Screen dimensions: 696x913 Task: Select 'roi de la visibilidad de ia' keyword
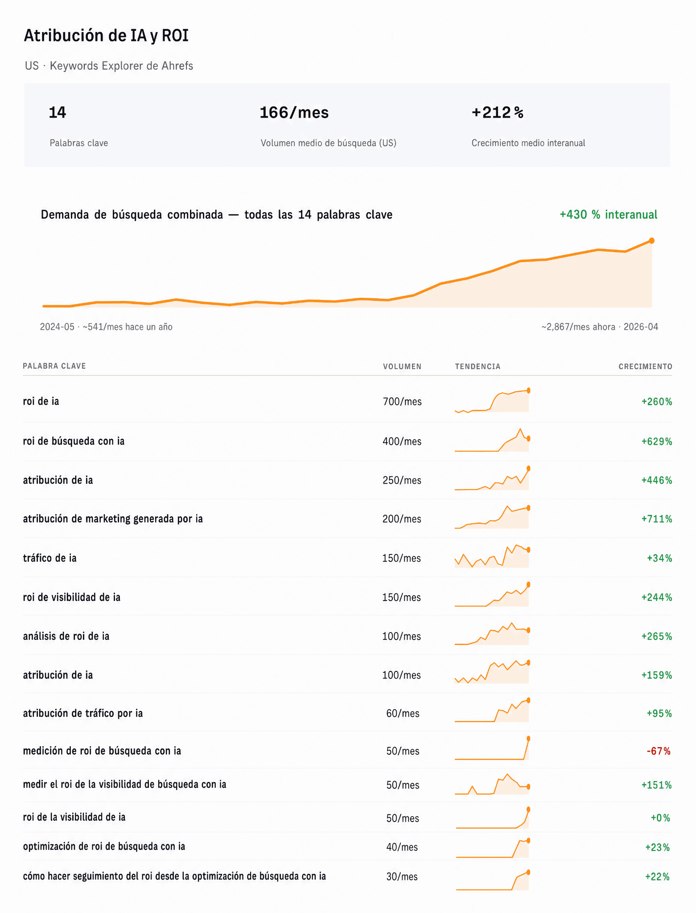tap(74, 817)
